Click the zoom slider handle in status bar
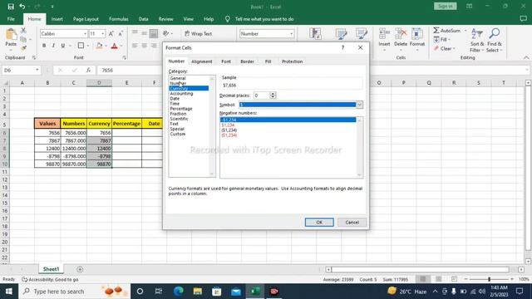Viewport: 532px width, 299px height. tap(489, 279)
